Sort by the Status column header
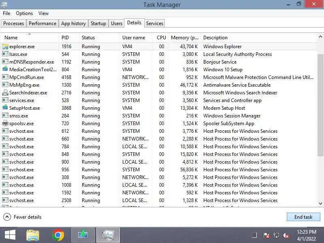Viewport: 324px width, 243px height. pyautogui.click(x=99, y=38)
